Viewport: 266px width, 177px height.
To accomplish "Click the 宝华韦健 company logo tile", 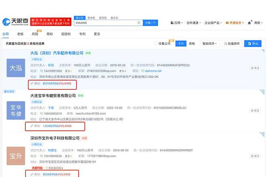I will 16,110.
